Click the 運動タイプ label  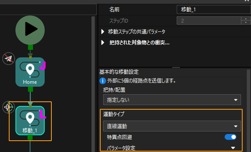tap(114, 114)
